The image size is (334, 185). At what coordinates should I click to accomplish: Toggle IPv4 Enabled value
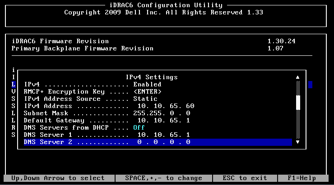[x=147, y=84]
